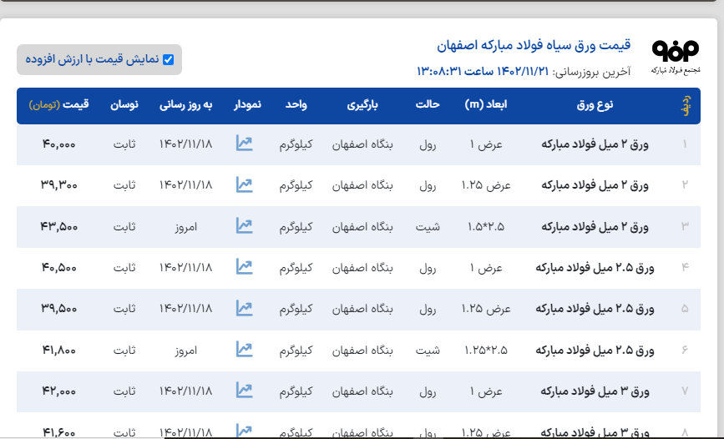Select the 43,500 price in row 3
This screenshot has width=724, height=439.
pyautogui.click(x=58, y=226)
